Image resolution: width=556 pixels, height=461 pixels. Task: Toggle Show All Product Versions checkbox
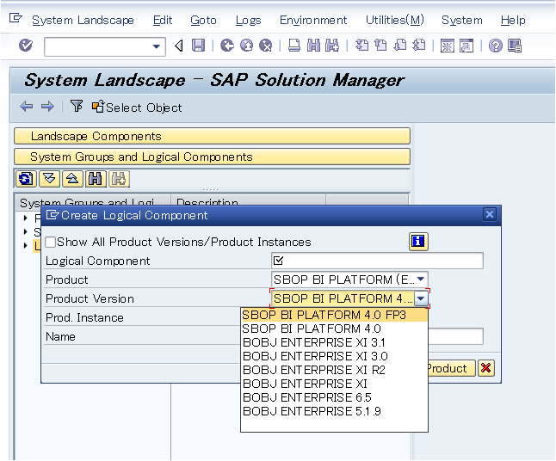(51, 242)
